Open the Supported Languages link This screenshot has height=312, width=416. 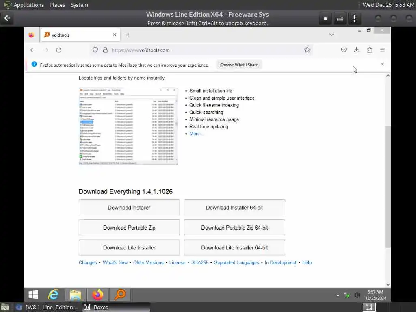(237, 262)
